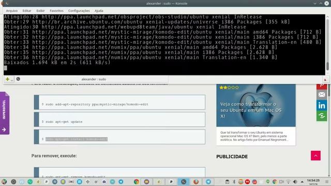Launch Telegram from the left taskbar group

click(x=121, y=181)
